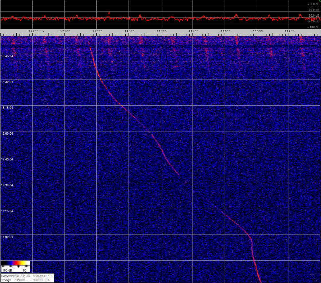This screenshot has width=321, height=283.
Task: Click the -11400 frequency scale label
Action: 288,31
